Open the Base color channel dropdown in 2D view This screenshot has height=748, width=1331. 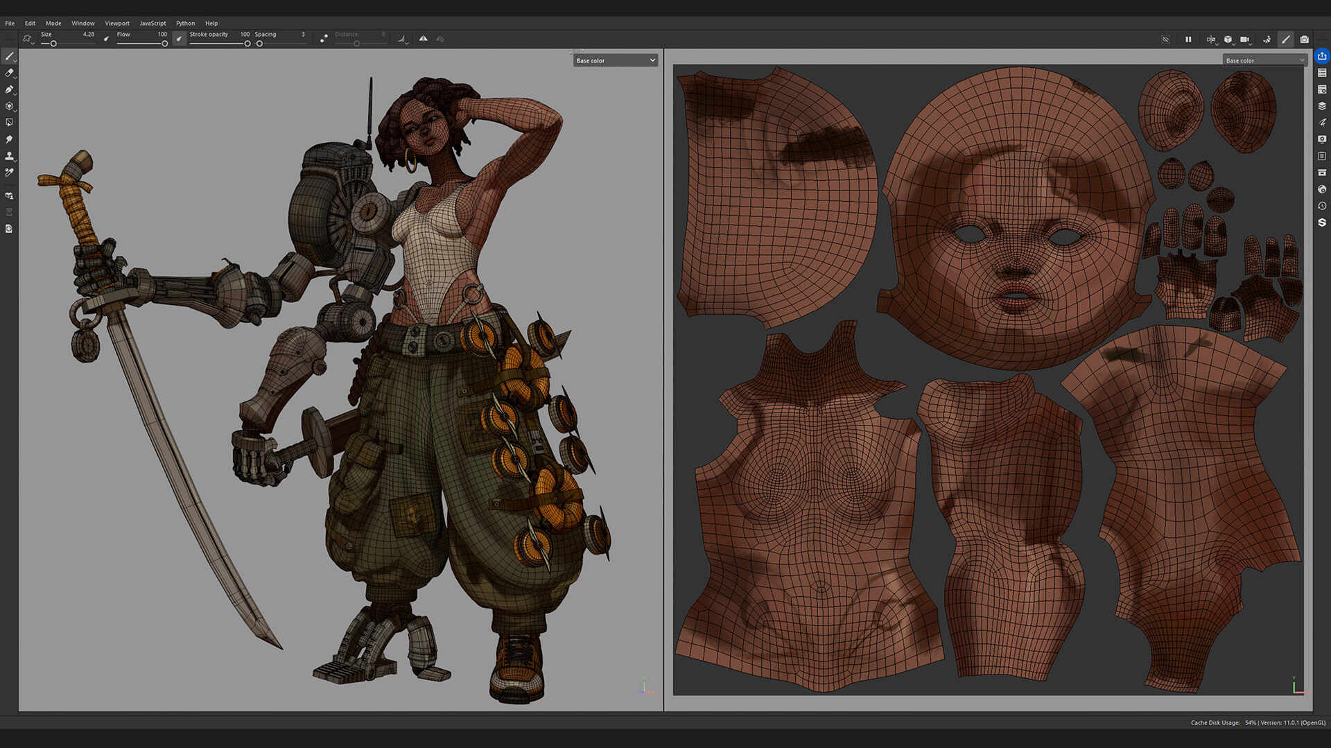point(1265,60)
